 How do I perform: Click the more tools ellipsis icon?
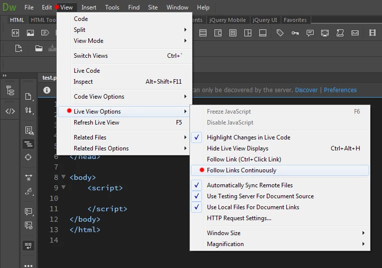click(x=28, y=266)
